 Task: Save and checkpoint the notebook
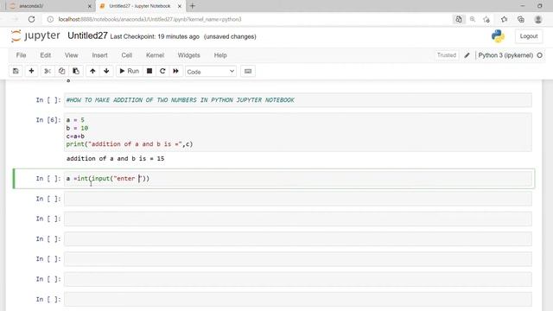(x=16, y=71)
